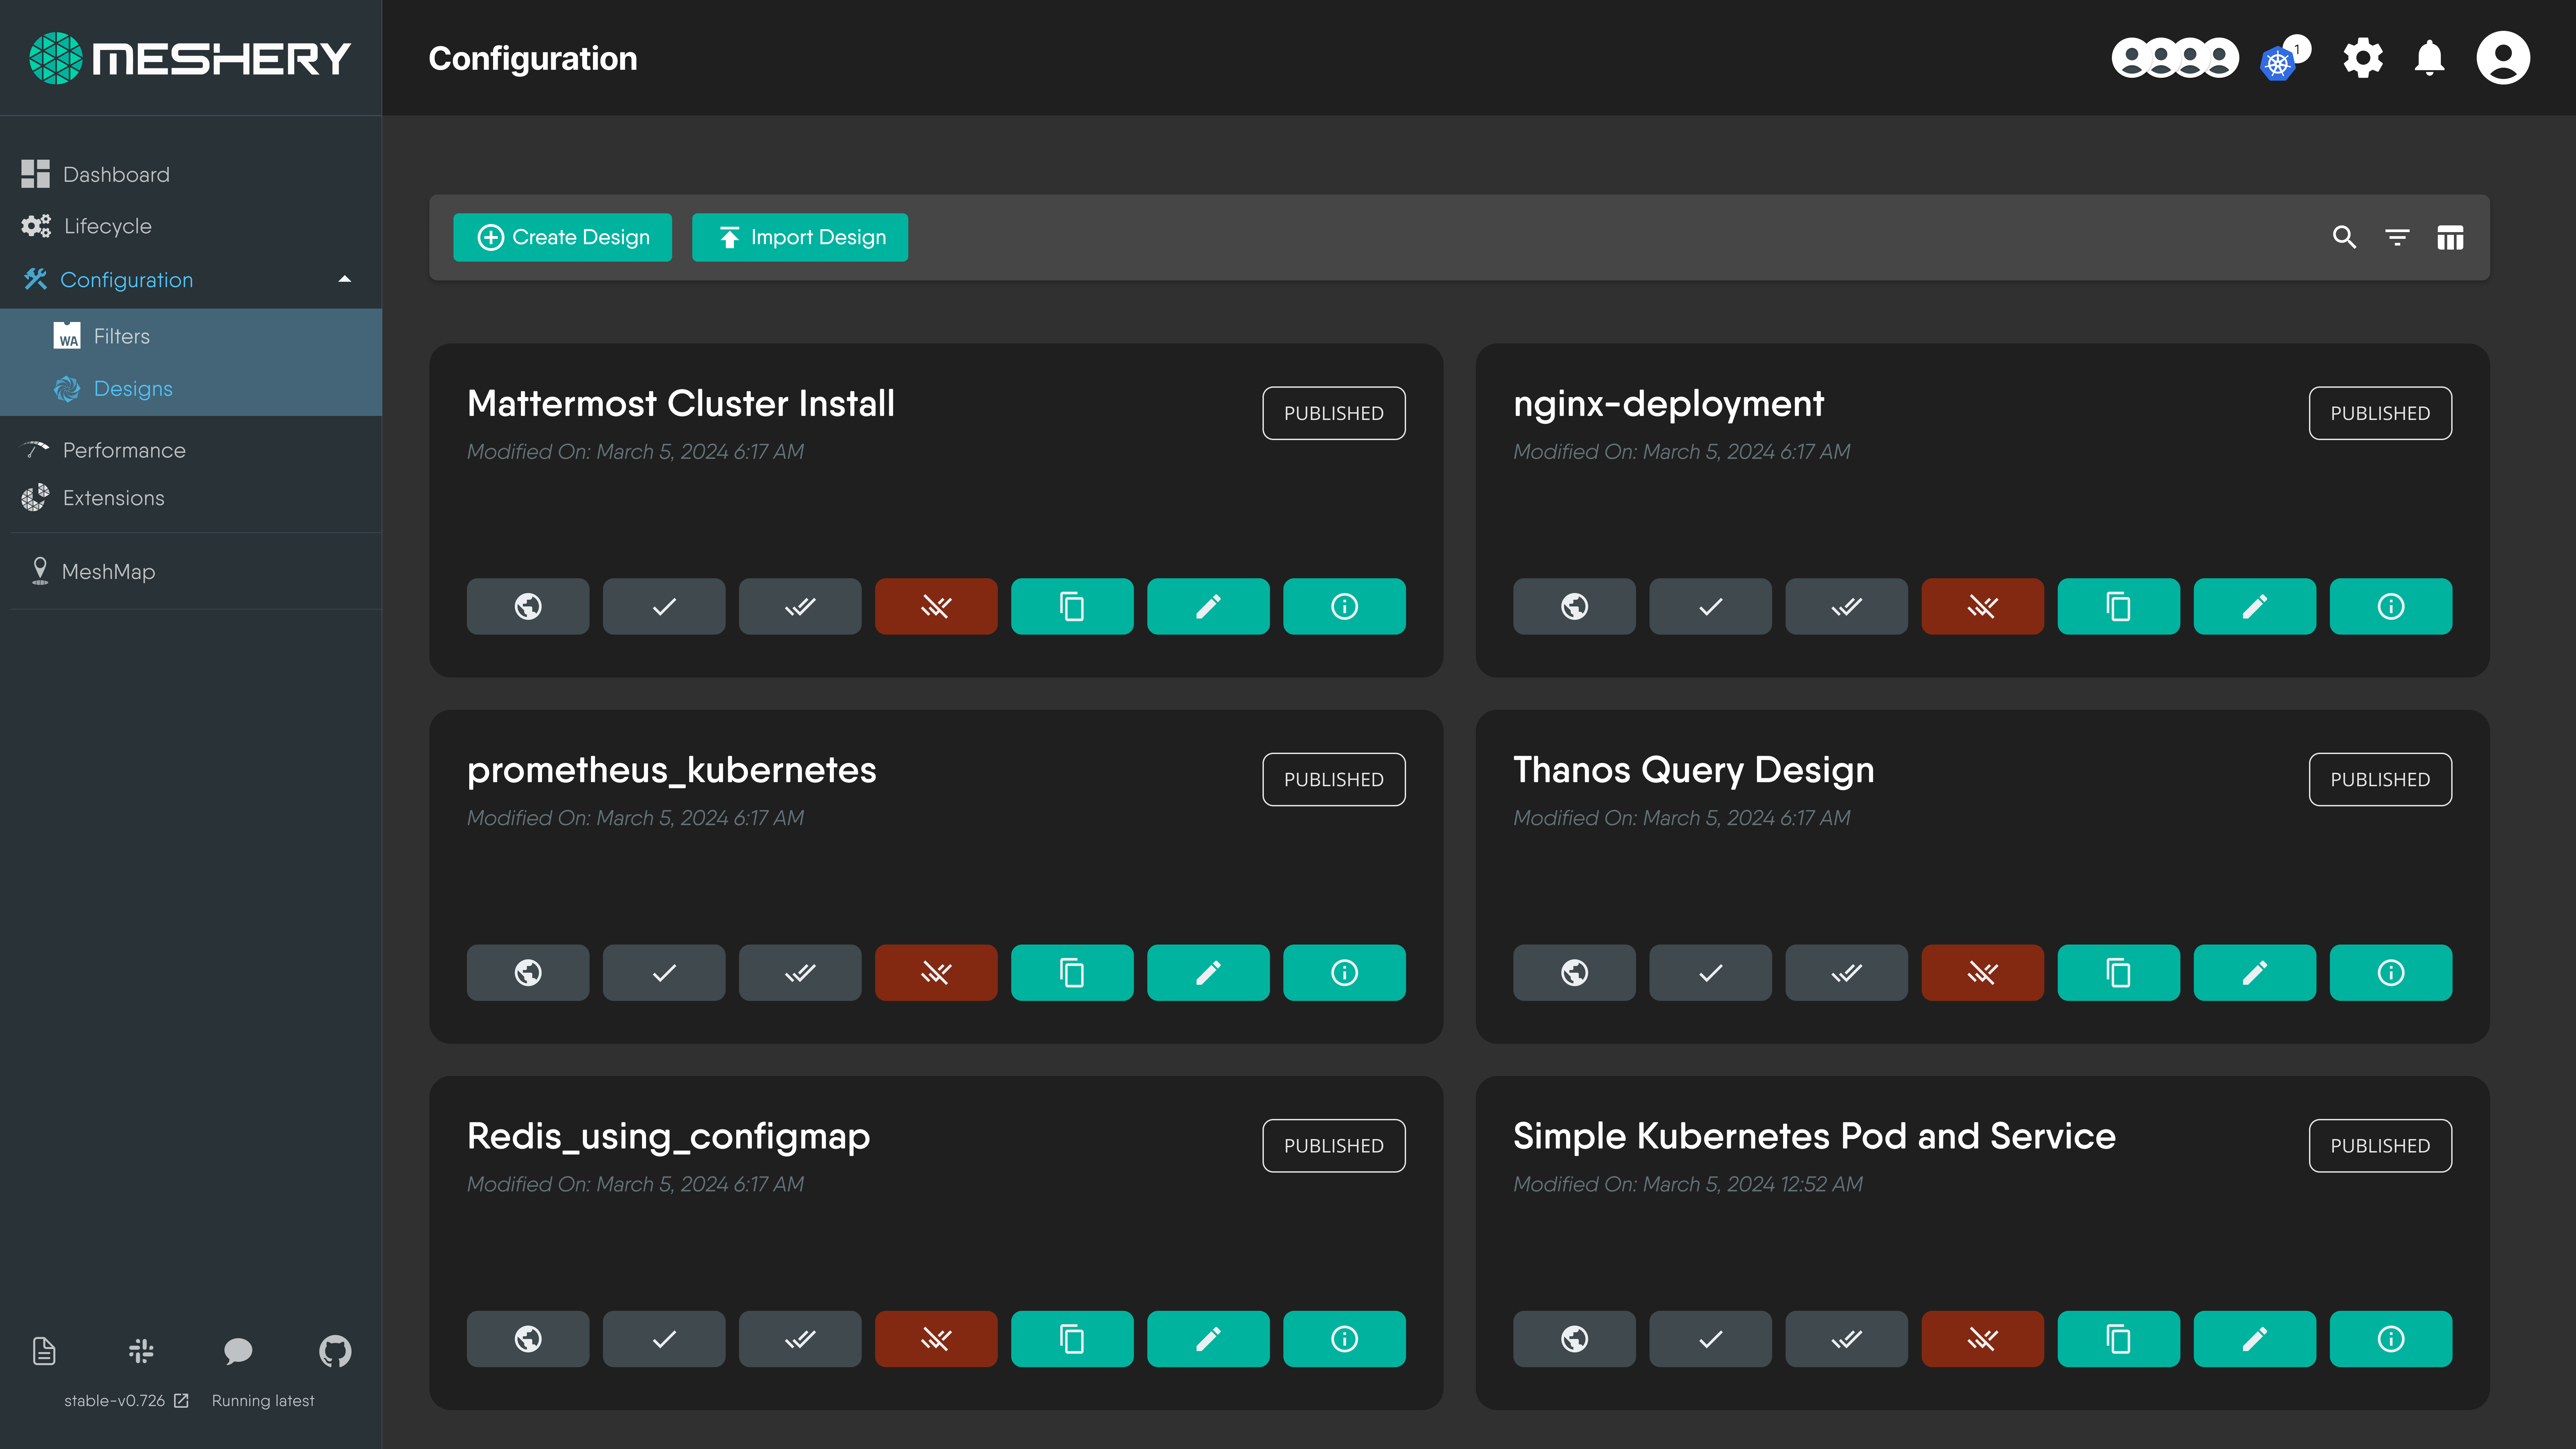Open the search designs icon
The width and height of the screenshot is (2576, 1449).
pos(2344,237)
